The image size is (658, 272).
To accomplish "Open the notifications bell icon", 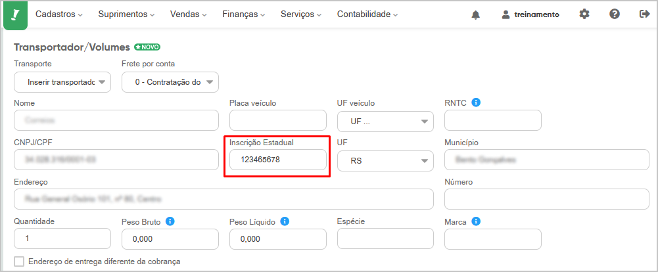I will pyautogui.click(x=475, y=14).
